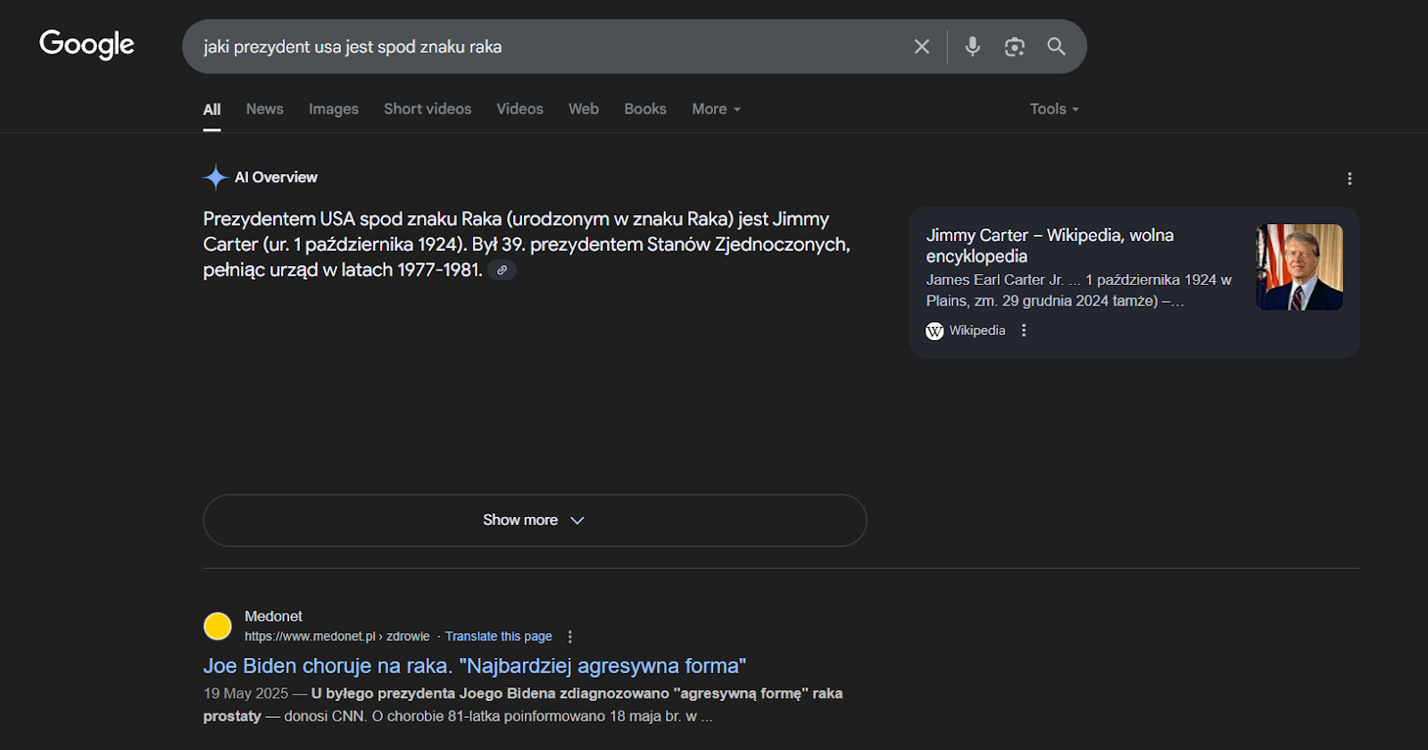Open Joe Biden choruje na raka result
This screenshot has width=1428, height=750.
click(x=475, y=666)
